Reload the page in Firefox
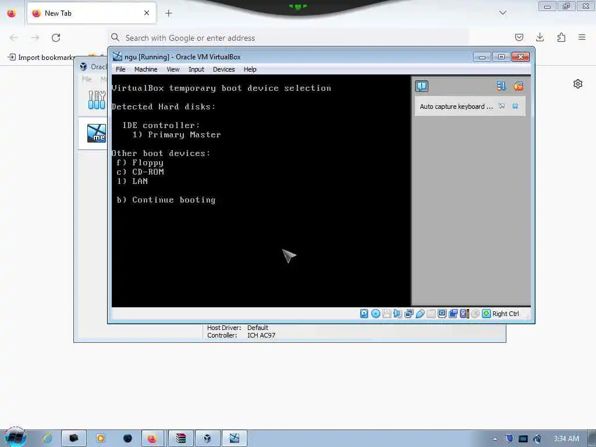596x447 pixels. click(56, 38)
